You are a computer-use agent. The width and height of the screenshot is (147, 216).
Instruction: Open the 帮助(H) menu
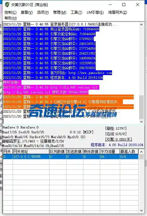coord(11,18)
